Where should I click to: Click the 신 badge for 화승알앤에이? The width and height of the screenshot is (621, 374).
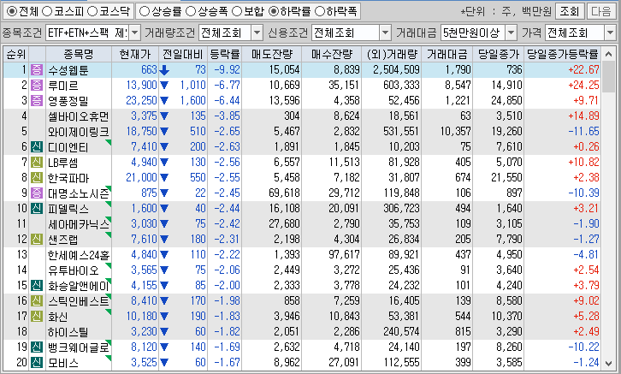click(37, 285)
